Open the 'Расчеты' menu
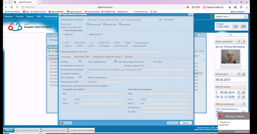257x134 pixels. coord(19,16)
